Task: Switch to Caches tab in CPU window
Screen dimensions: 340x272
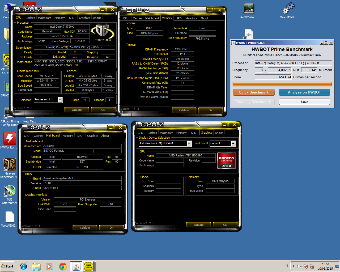Action: tap(30, 18)
